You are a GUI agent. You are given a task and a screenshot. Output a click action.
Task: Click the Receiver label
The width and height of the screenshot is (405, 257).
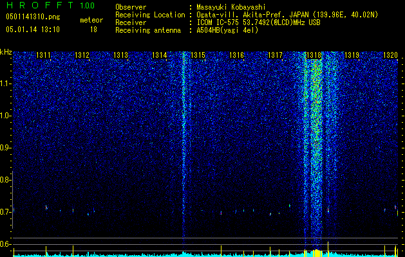131,22
